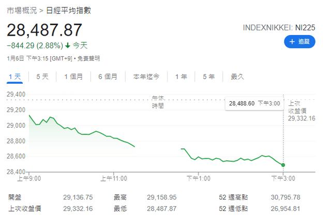The image size is (331, 218).
Task: Select the 5 年 range tab
Action: tap(209, 76)
